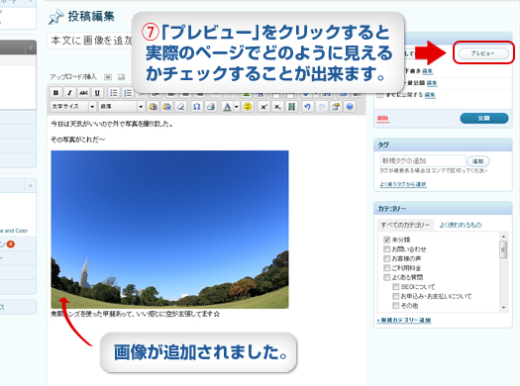Screen dimensions: 520x386
Task: Toggle the 未分類 category checkbox
Action: (386, 240)
